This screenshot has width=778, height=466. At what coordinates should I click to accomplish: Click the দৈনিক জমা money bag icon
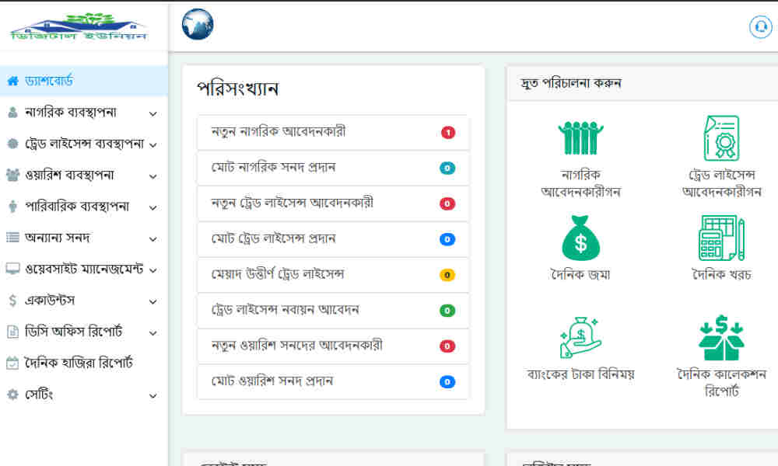pyautogui.click(x=580, y=238)
